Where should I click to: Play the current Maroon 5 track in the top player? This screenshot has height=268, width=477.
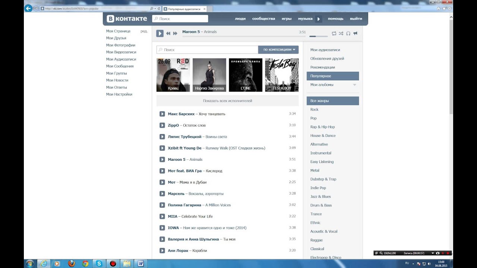[160, 33]
